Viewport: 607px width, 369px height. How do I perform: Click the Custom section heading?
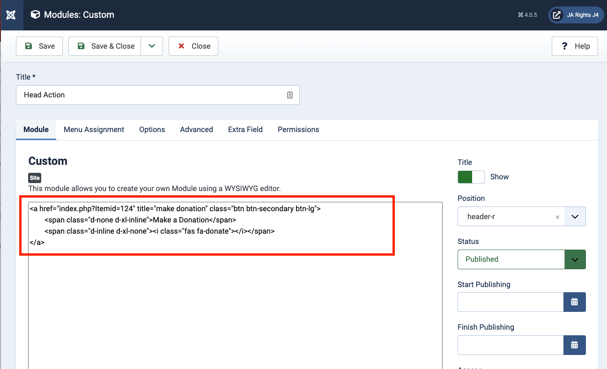pos(48,161)
